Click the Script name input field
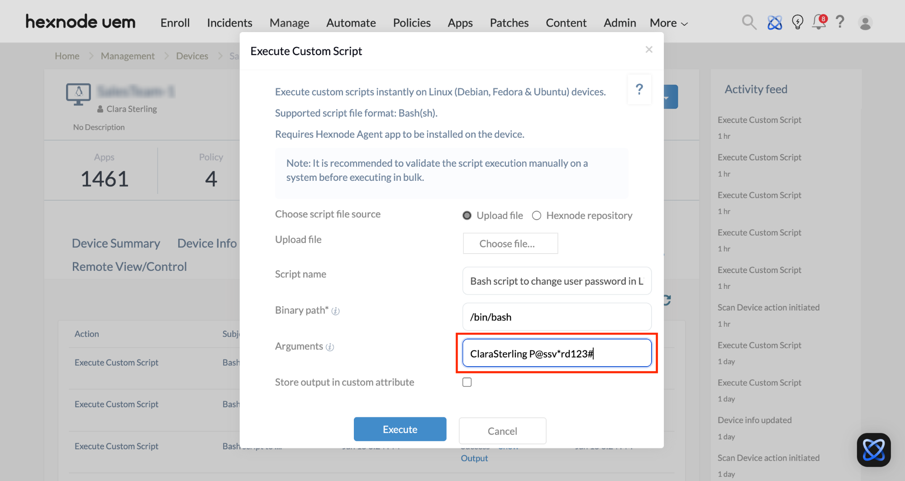The width and height of the screenshot is (905, 481). tap(557, 281)
